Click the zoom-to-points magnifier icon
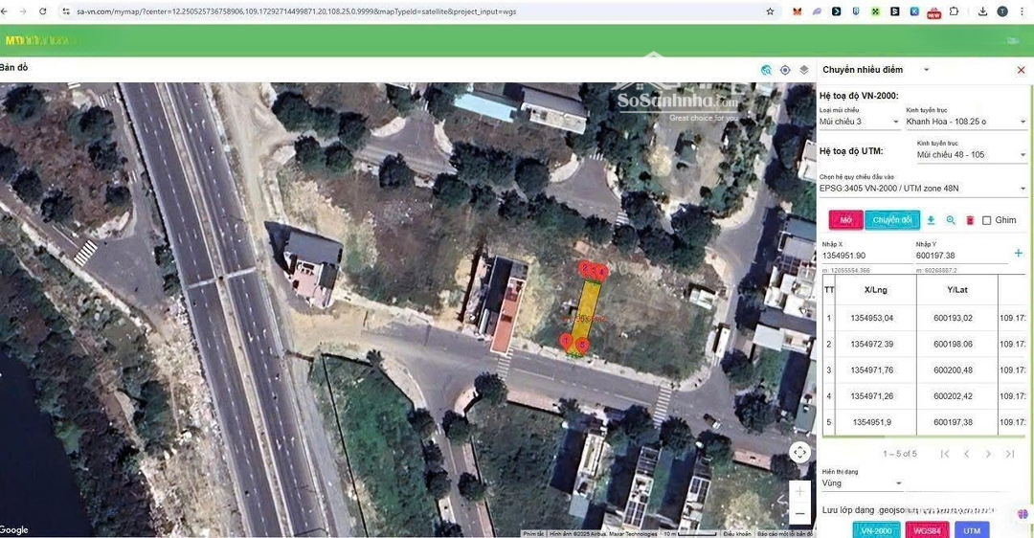 click(951, 220)
